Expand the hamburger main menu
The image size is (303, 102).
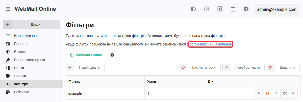[8, 9]
